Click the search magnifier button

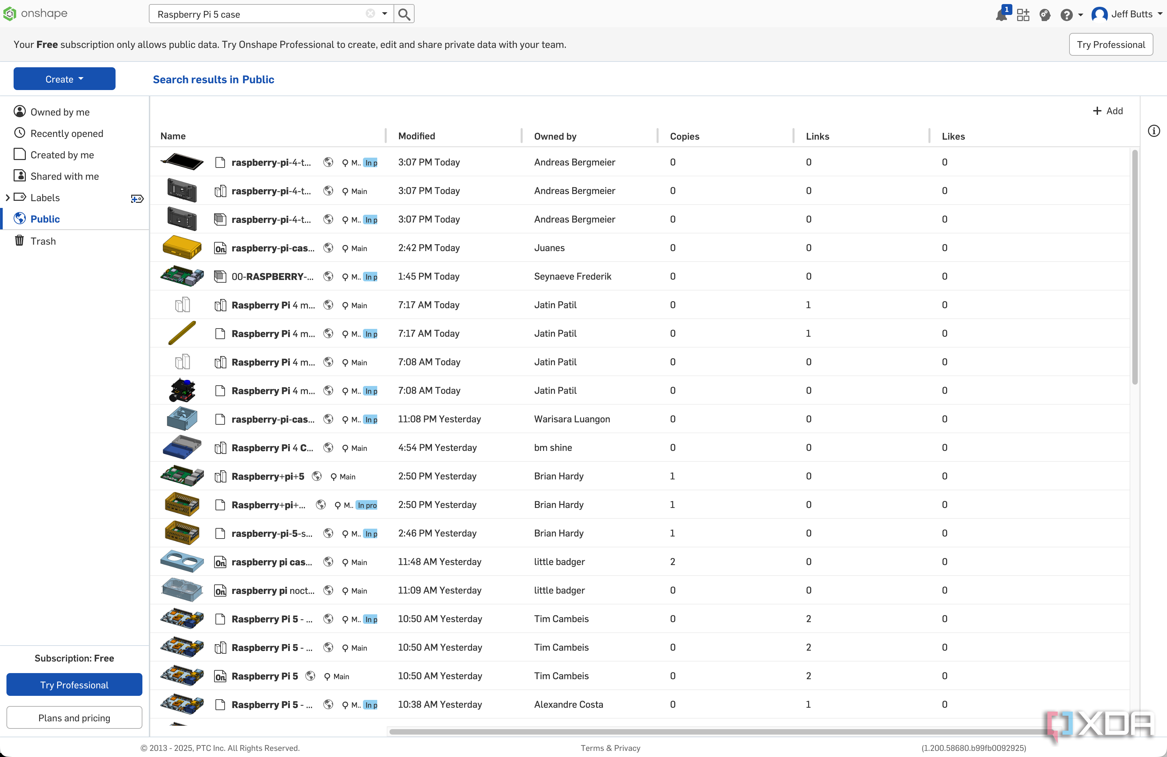pyautogui.click(x=404, y=14)
